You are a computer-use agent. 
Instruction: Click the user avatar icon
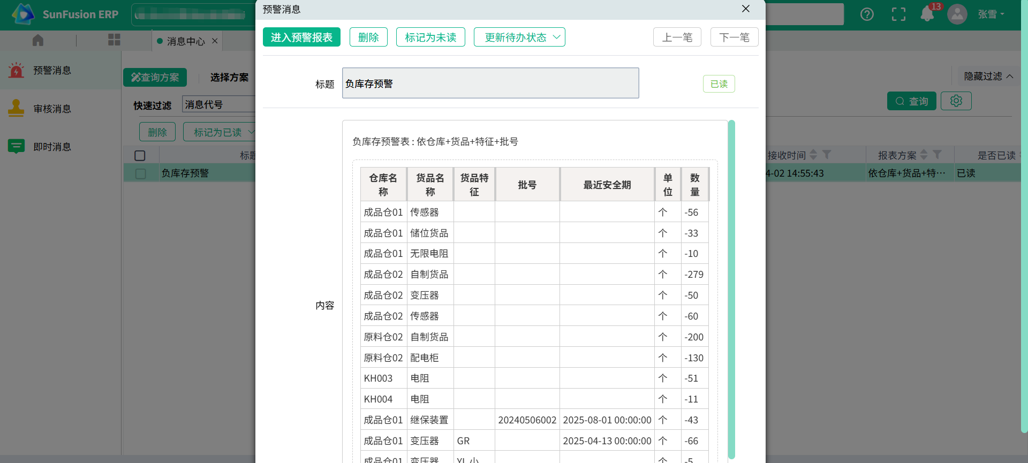(957, 14)
